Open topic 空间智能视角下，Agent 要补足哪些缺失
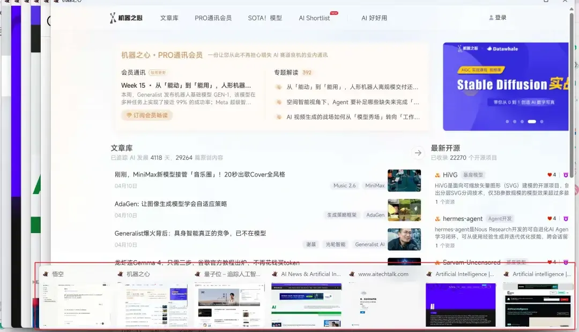This screenshot has width=579, height=332. point(353,102)
